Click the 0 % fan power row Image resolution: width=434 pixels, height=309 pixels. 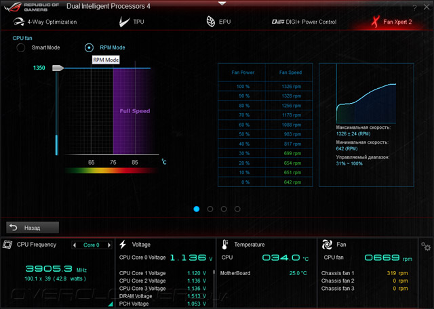(x=265, y=182)
